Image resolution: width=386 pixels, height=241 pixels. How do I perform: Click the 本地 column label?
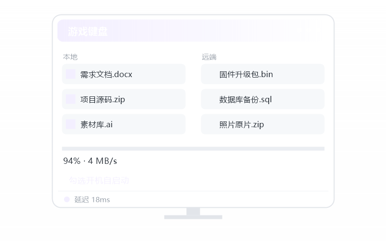tap(70, 57)
